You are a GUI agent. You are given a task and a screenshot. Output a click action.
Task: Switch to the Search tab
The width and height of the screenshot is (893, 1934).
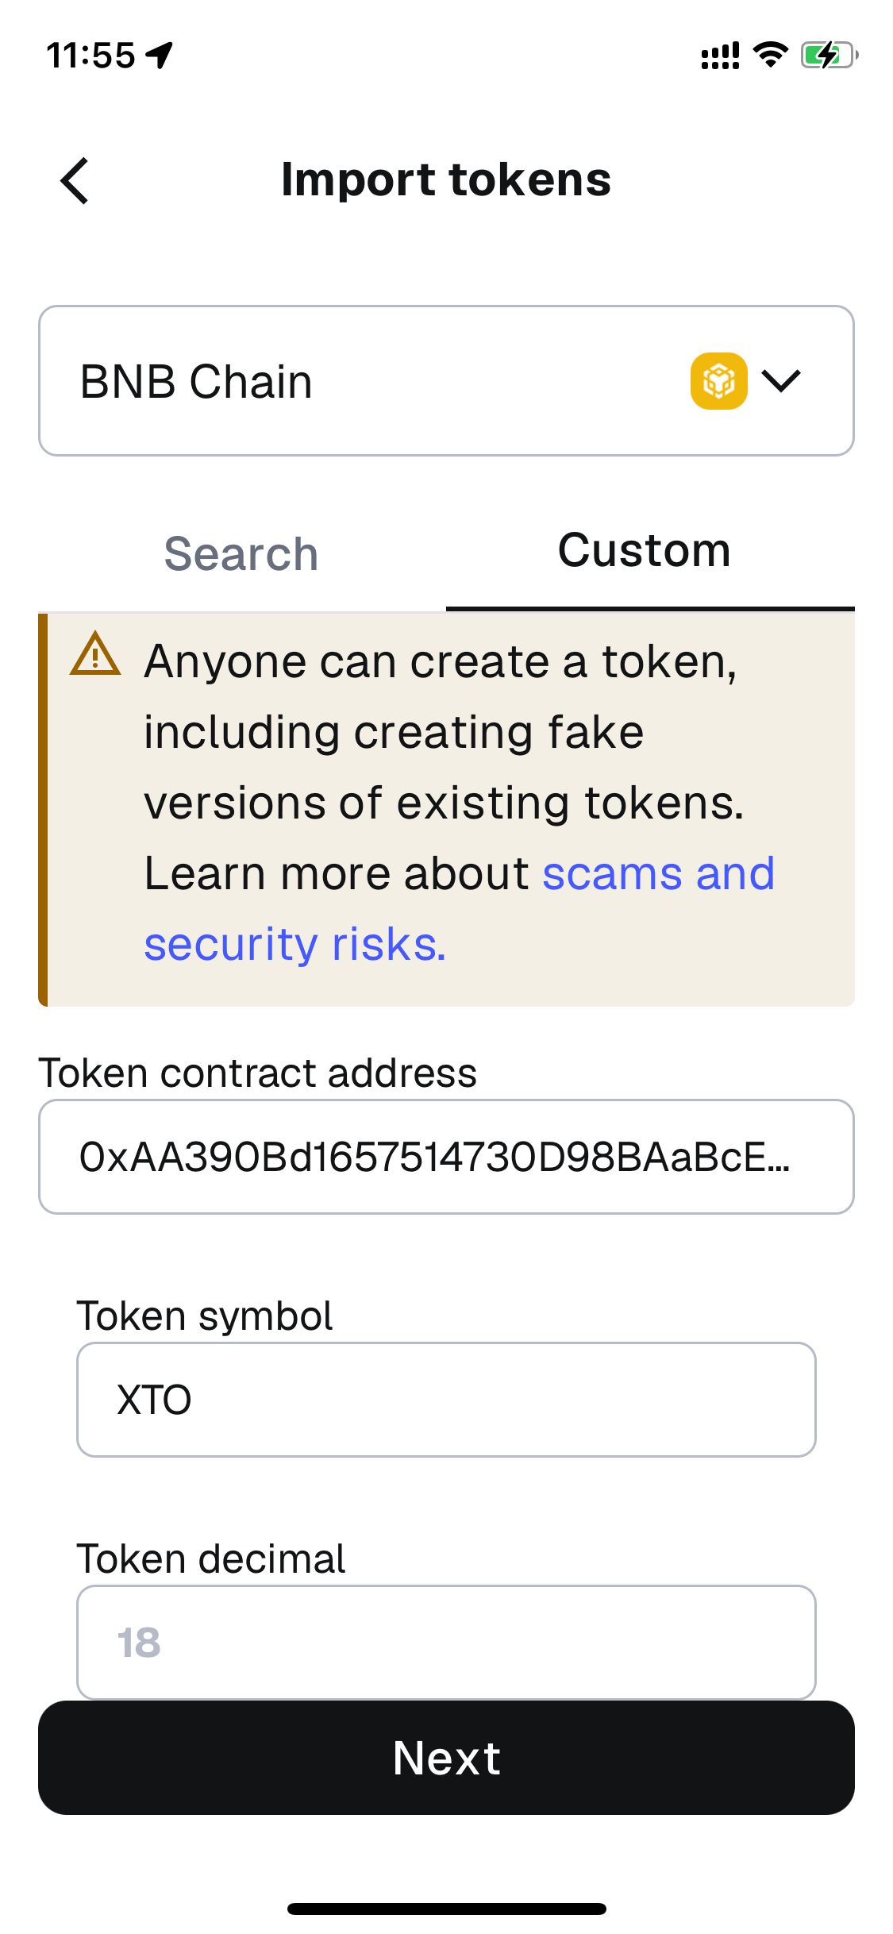click(x=241, y=553)
